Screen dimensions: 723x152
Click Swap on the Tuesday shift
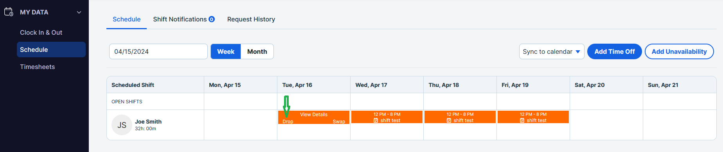pos(339,122)
